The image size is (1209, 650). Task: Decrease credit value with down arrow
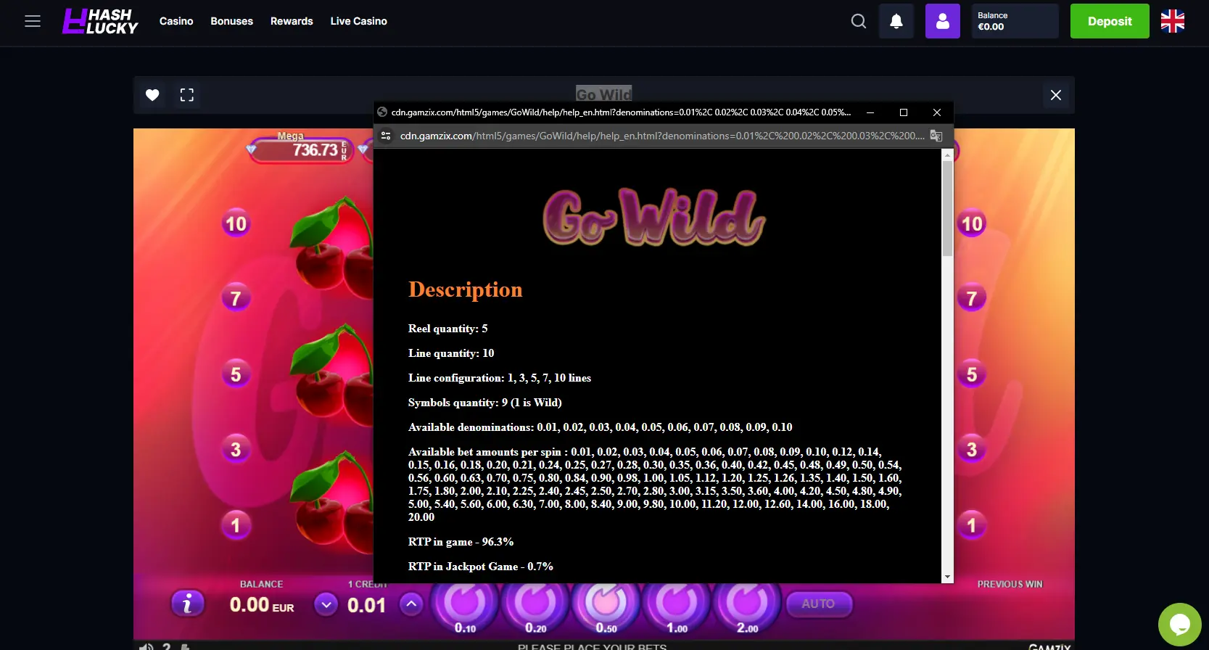[326, 604]
